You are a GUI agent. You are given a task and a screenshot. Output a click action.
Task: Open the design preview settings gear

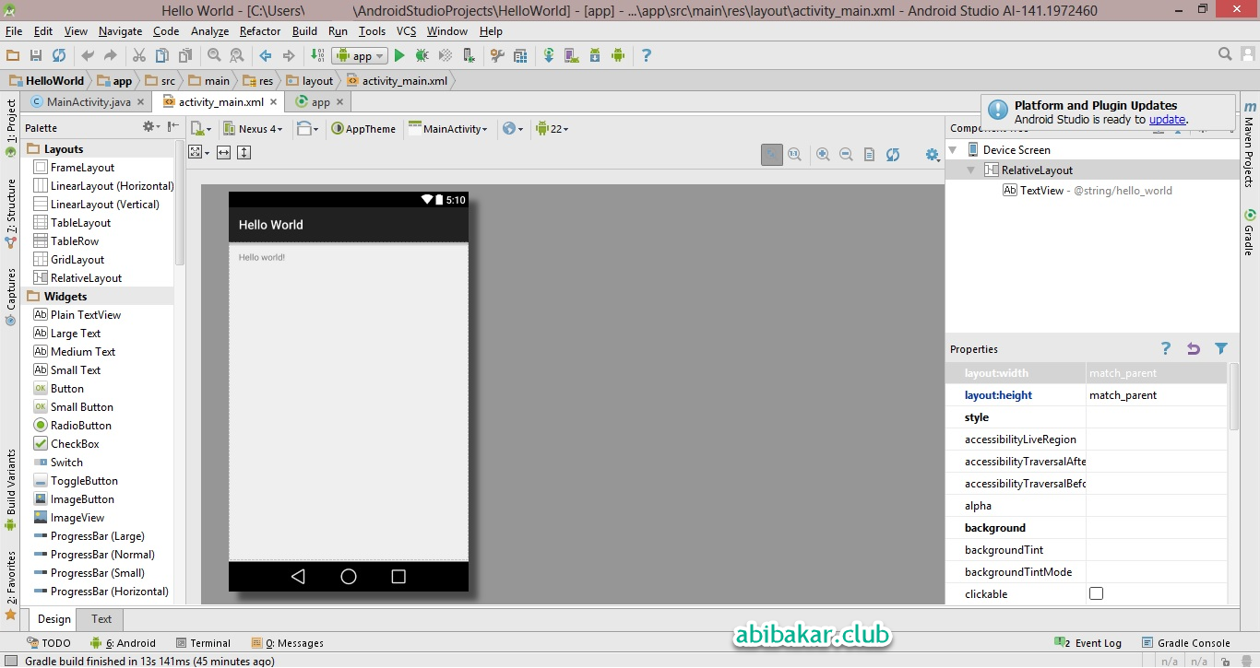(x=933, y=155)
